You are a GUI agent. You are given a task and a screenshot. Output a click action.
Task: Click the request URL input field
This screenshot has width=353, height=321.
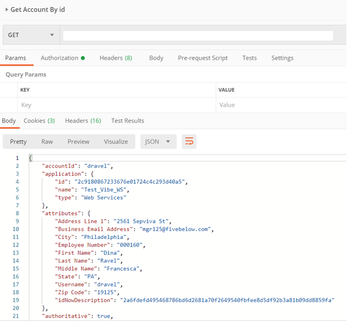tap(198, 36)
